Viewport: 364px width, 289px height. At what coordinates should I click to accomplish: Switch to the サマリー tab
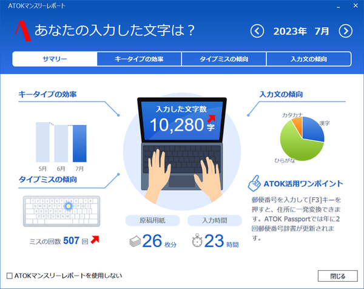click(x=55, y=59)
